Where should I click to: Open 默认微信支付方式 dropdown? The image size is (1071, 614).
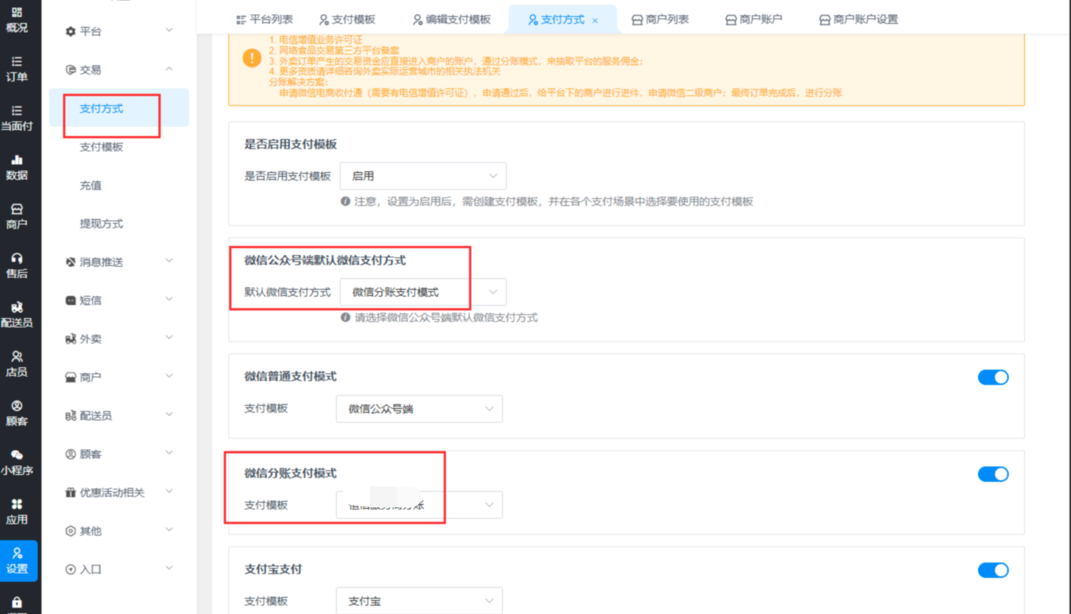pyautogui.click(x=423, y=292)
